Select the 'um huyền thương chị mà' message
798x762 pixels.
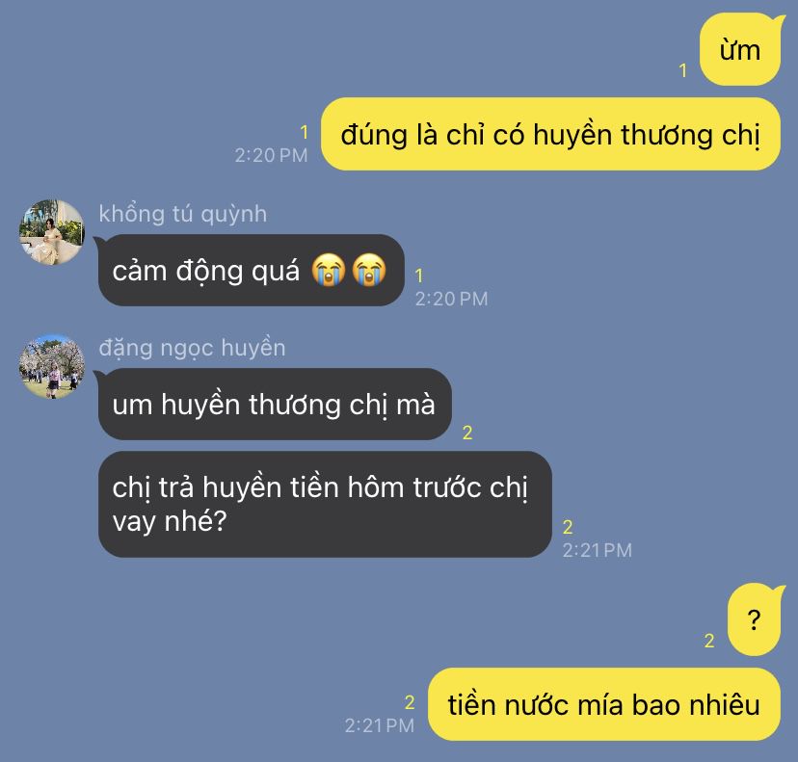pos(274,405)
